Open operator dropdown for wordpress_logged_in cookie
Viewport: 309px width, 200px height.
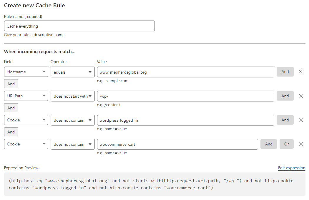(x=72, y=120)
